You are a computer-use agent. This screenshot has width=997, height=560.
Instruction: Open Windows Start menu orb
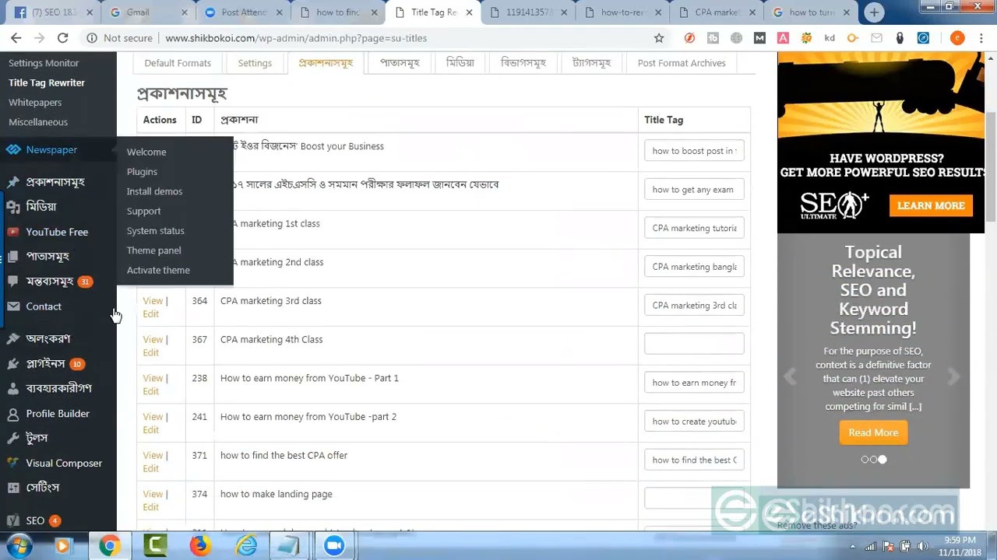pyautogui.click(x=19, y=546)
